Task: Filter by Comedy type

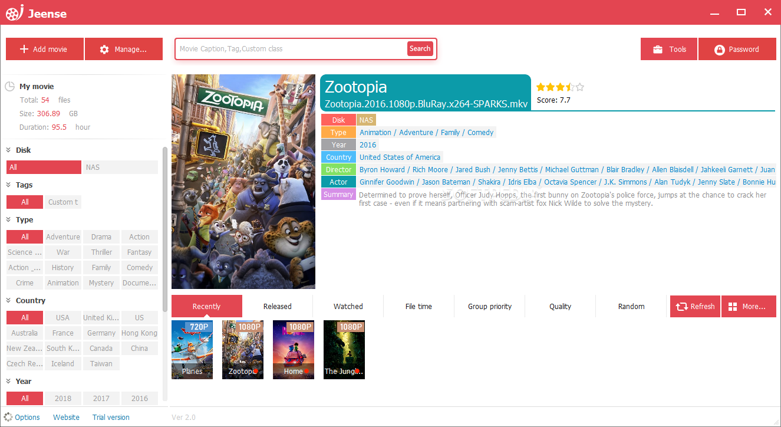Action: (140, 268)
